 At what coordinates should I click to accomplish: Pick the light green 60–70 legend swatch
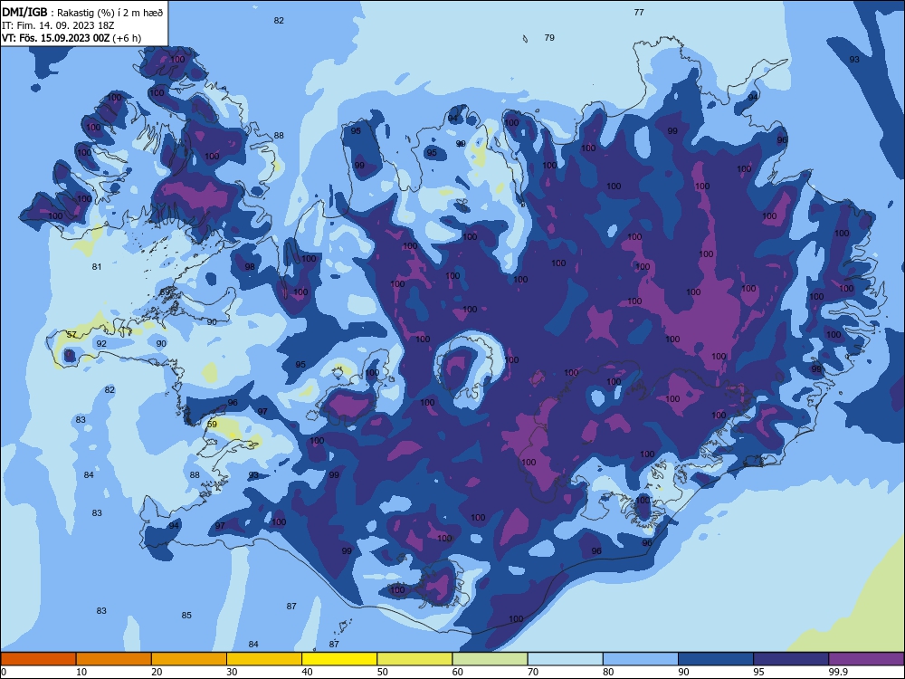click(490, 659)
